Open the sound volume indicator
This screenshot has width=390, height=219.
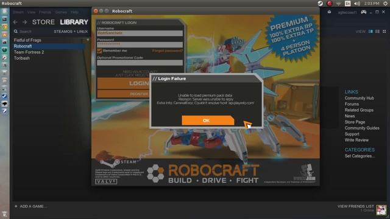tap(357, 4)
